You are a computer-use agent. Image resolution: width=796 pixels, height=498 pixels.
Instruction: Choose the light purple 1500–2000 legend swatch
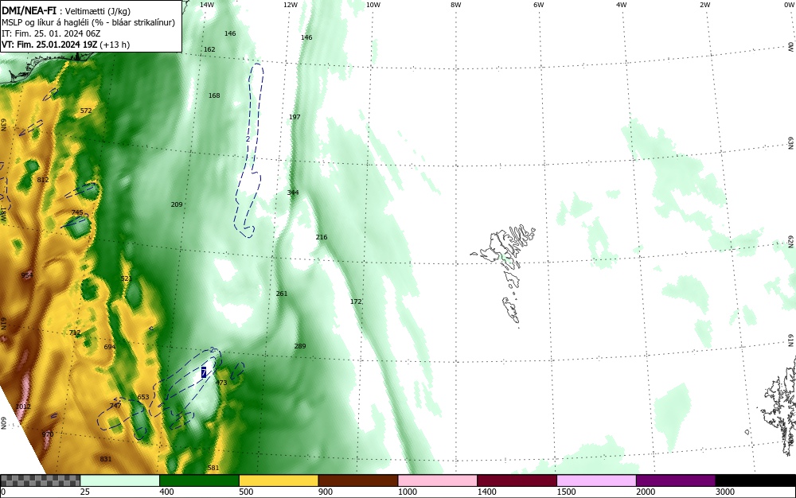pos(596,480)
